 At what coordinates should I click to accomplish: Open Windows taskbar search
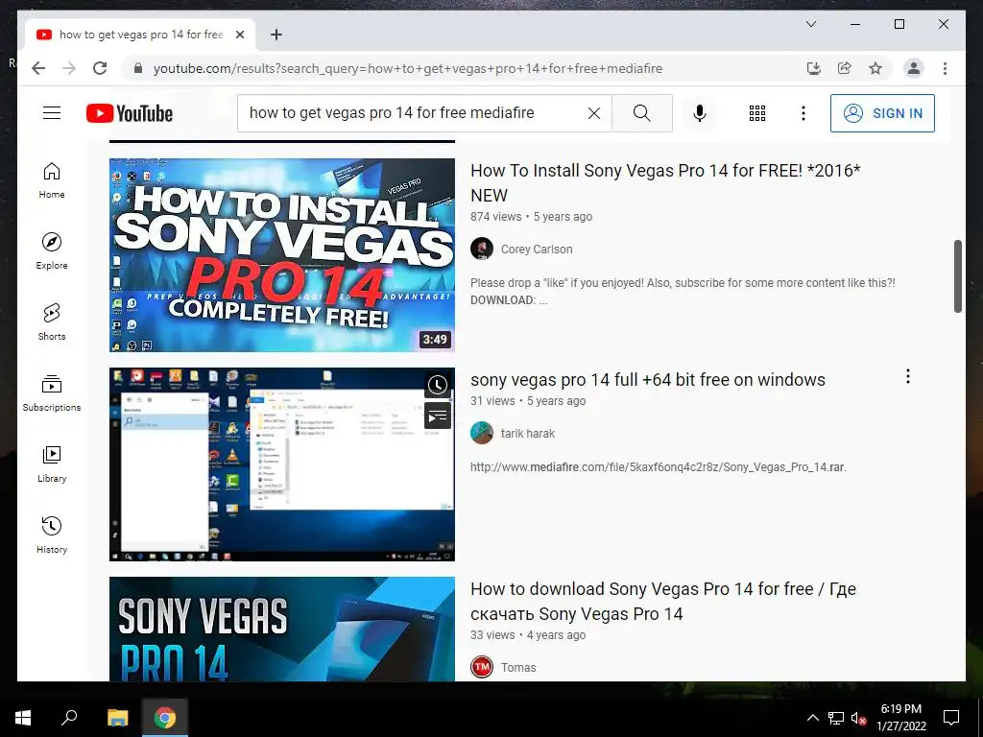(69, 718)
